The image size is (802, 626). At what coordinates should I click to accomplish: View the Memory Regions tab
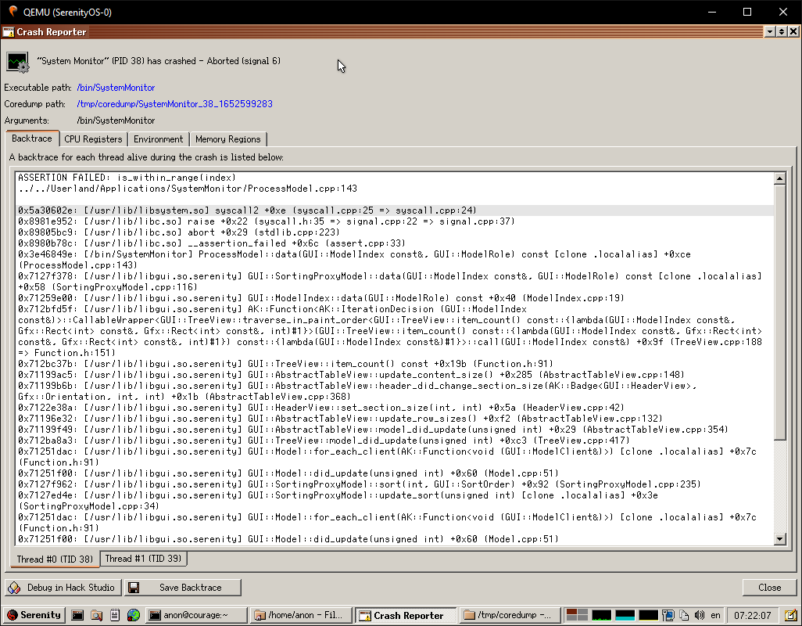[228, 139]
